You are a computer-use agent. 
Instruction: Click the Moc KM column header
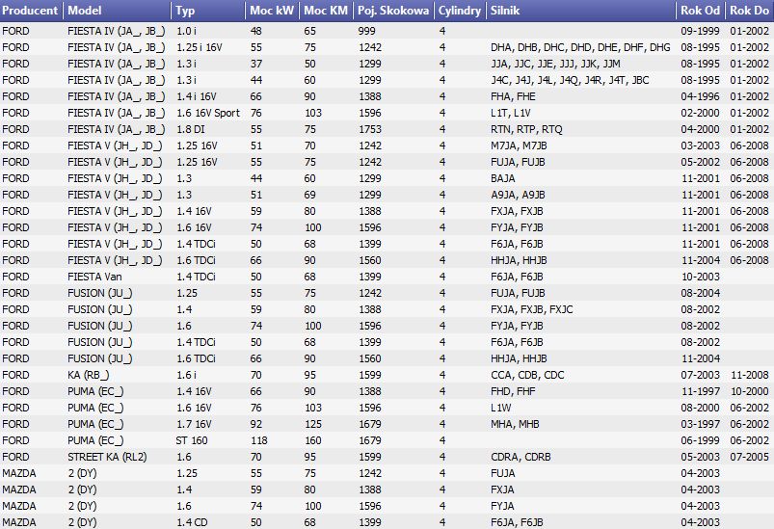(326, 11)
